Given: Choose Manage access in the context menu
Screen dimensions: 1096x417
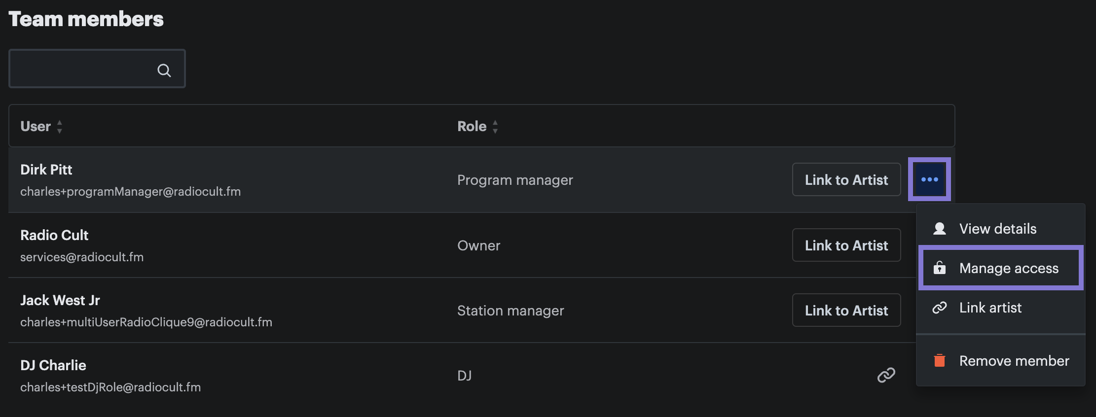Looking at the screenshot, I should [x=1000, y=268].
